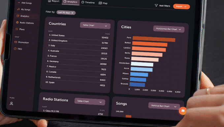Select the '4. Australia' row

click(77, 52)
